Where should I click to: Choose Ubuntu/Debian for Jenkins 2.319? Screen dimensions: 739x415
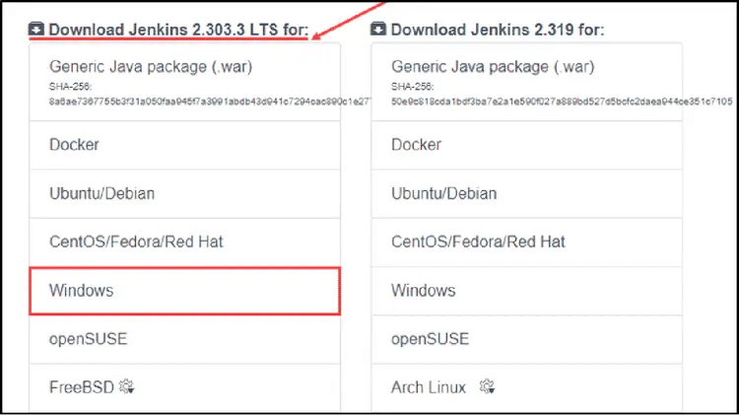tap(443, 193)
